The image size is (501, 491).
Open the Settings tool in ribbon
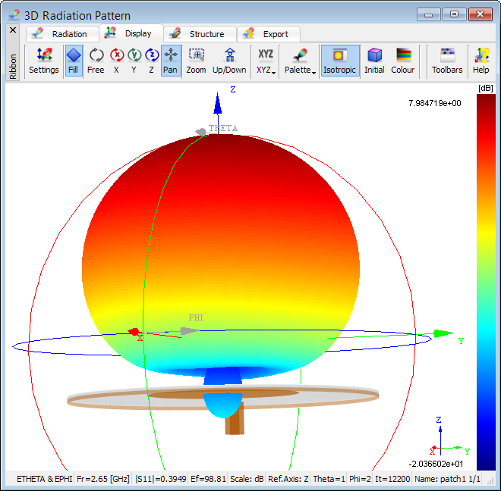[43, 61]
